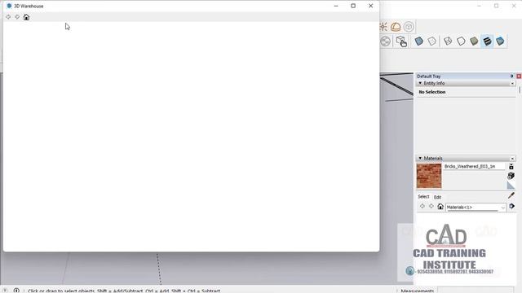
Task: Switch to the Materials Select tab
Action: [423, 197]
